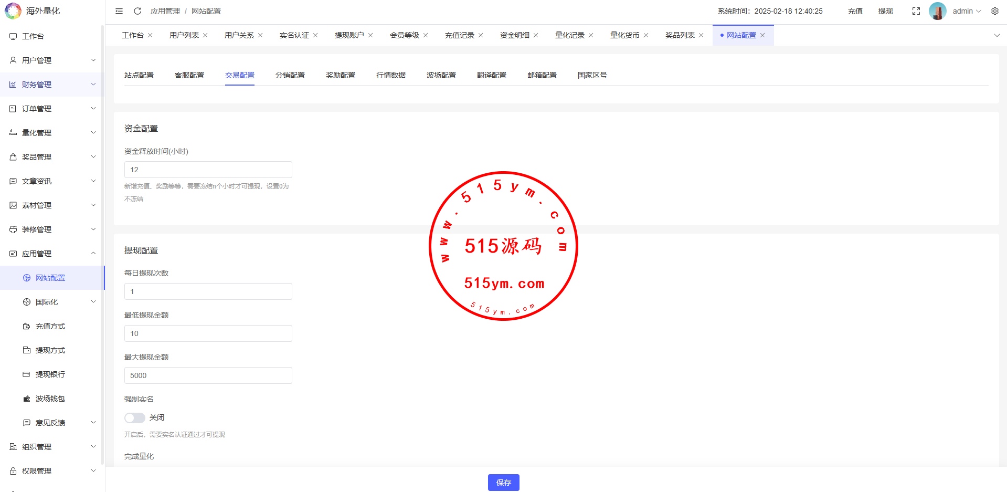Image resolution: width=1007 pixels, height=492 pixels.
Task: Click the 充值 link in header
Action: [855, 11]
